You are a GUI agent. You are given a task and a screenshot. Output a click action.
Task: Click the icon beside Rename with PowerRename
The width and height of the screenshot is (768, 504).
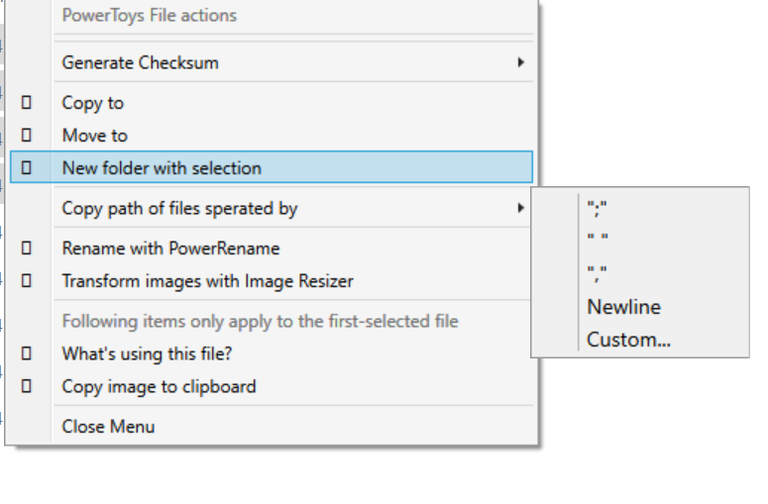pos(27,249)
